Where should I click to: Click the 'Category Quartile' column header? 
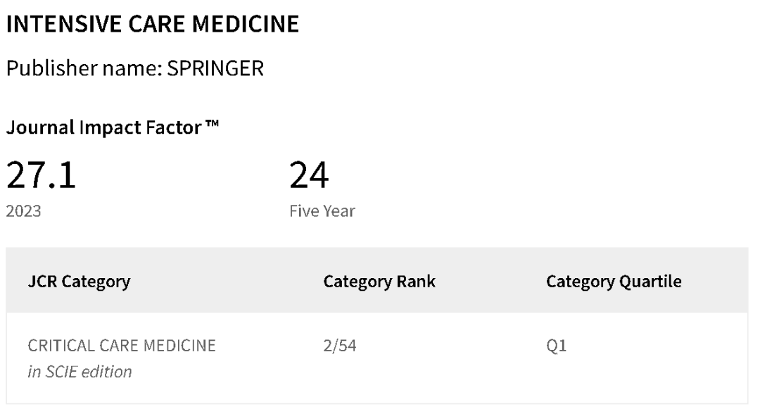coord(614,282)
